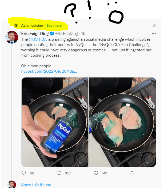164x188 pixels.
Task: Click the Eric Feigl-Ding display name
Action: coord(35,34)
